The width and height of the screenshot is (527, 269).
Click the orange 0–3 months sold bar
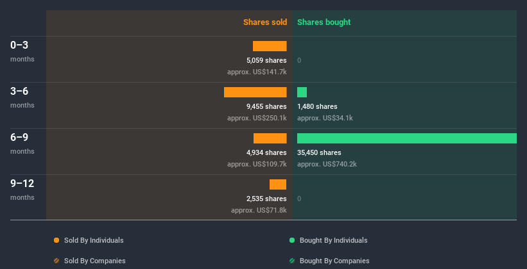(x=270, y=46)
